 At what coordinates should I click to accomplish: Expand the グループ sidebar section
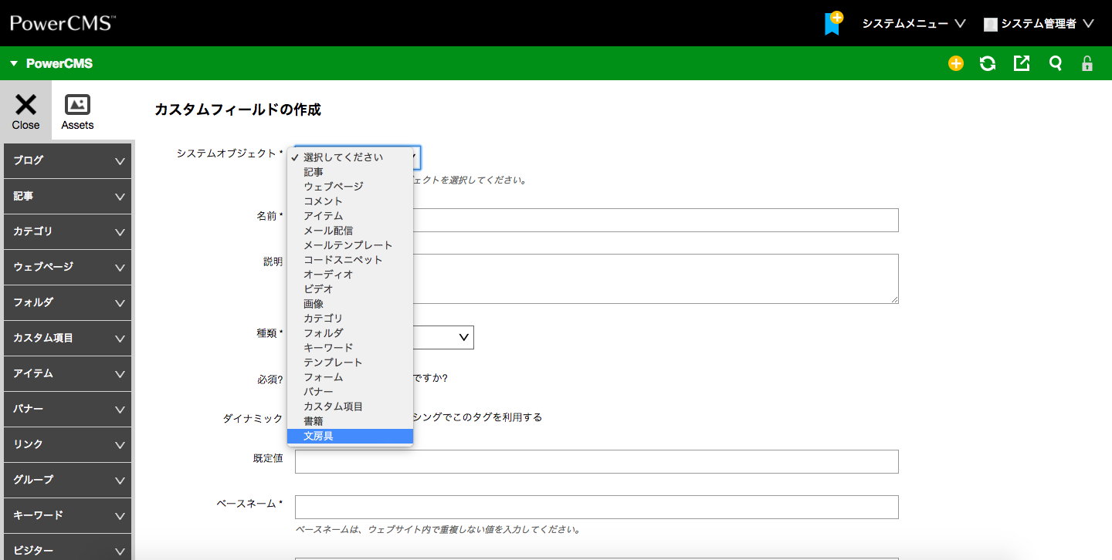point(67,480)
